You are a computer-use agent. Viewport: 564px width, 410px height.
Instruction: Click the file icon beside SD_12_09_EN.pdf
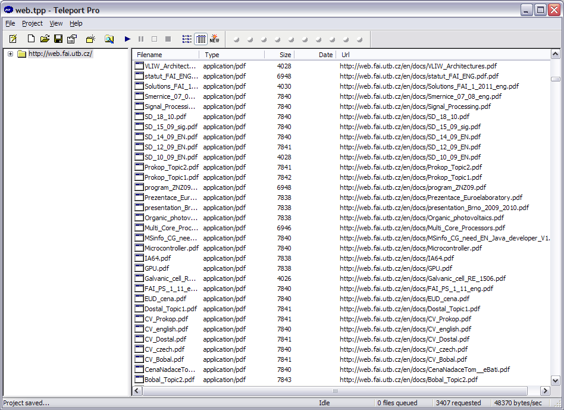click(x=139, y=147)
